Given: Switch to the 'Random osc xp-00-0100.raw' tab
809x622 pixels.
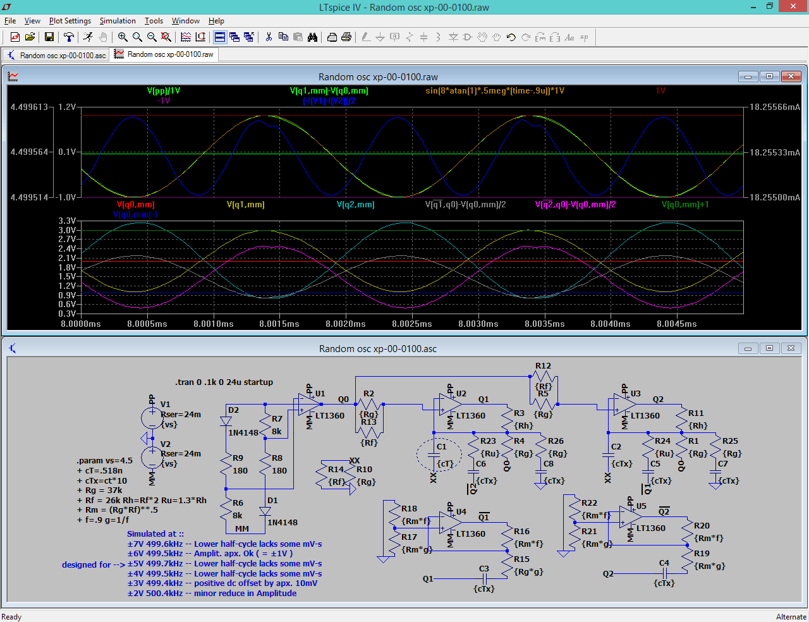Looking at the screenshot, I should pyautogui.click(x=164, y=54).
